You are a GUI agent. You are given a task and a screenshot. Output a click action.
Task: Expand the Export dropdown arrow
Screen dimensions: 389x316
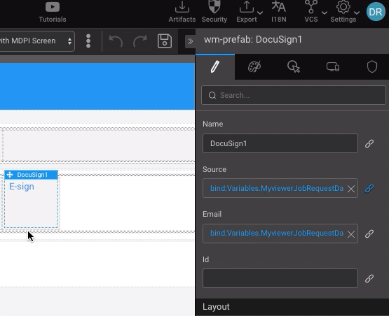click(260, 13)
